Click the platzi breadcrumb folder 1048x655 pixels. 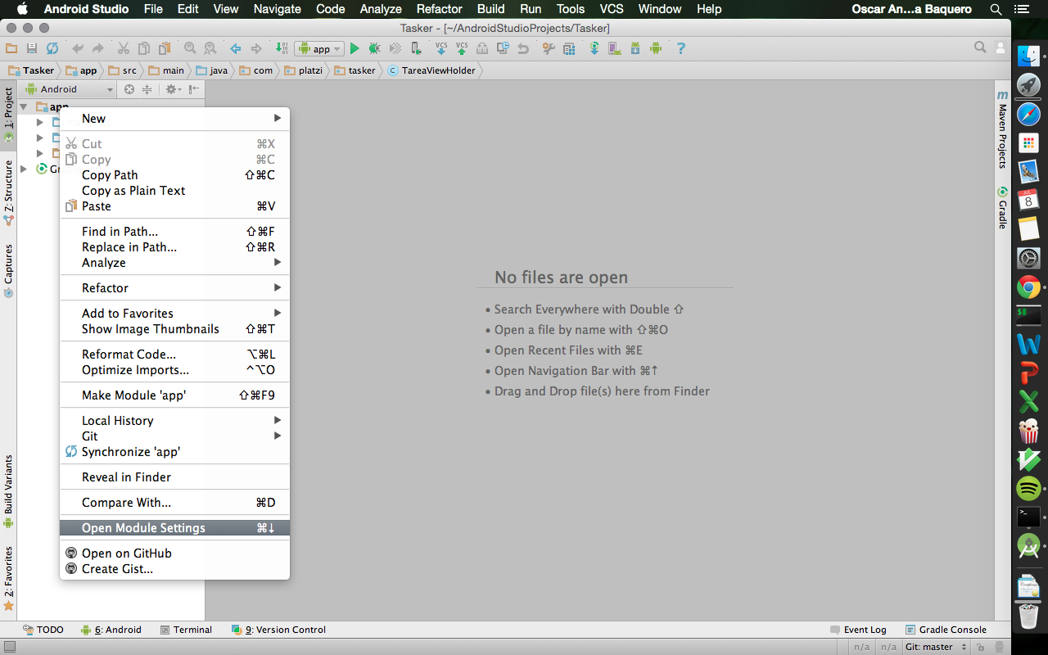(304, 70)
